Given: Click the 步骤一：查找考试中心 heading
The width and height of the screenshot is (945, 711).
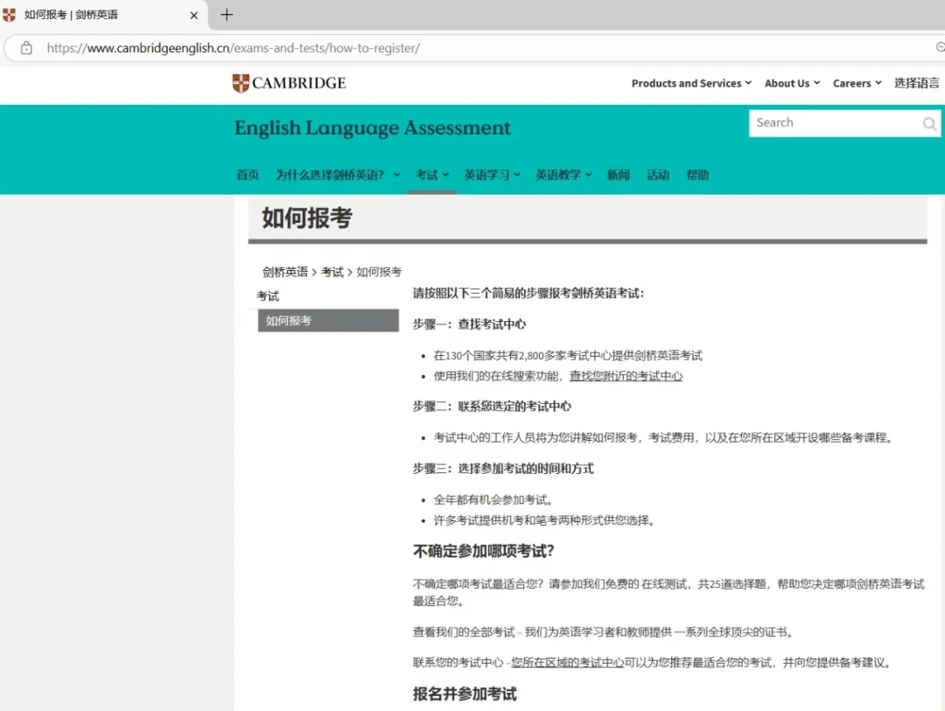Looking at the screenshot, I should pos(469,324).
